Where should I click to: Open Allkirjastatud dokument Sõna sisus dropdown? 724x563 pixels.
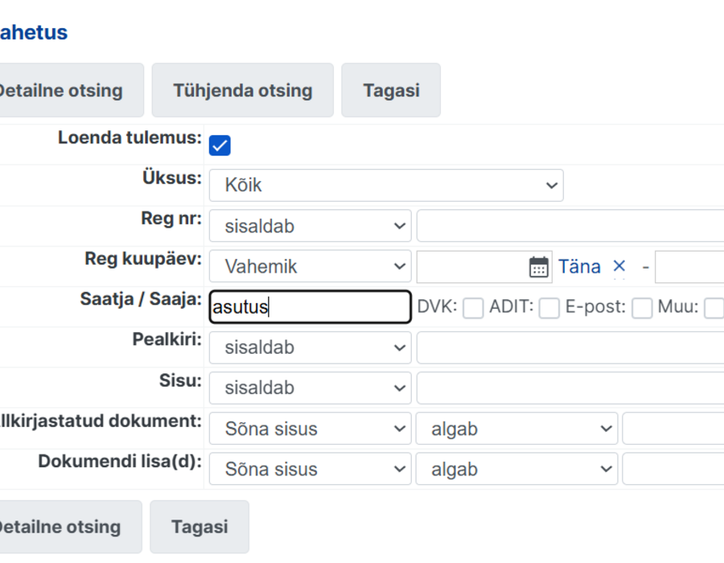pos(310,429)
